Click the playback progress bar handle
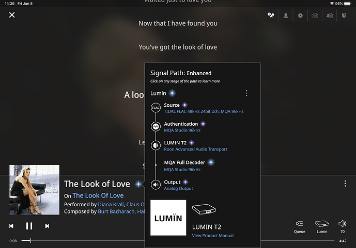Viewport: 356px width, 248px height. (30, 241)
